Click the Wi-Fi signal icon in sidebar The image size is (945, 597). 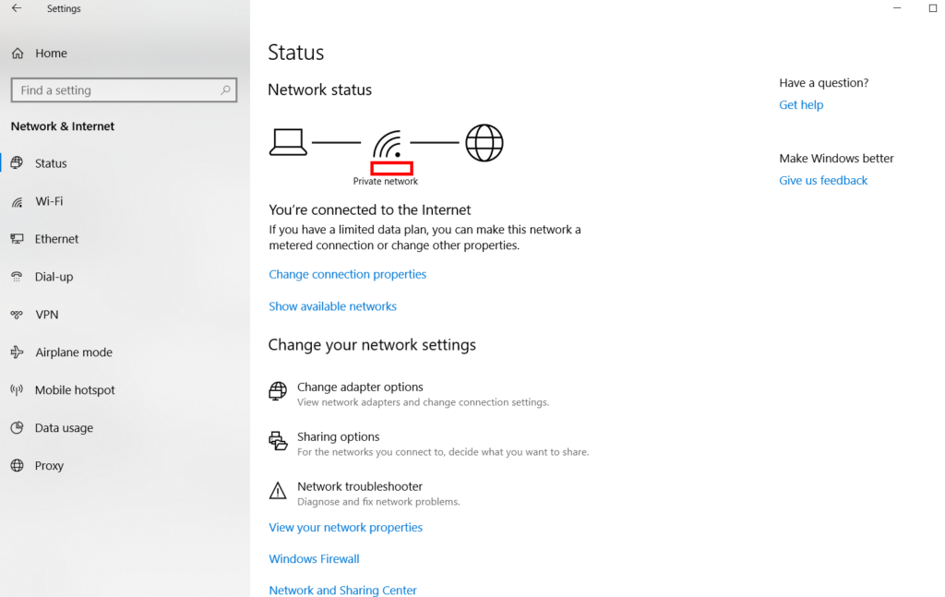[x=17, y=201]
